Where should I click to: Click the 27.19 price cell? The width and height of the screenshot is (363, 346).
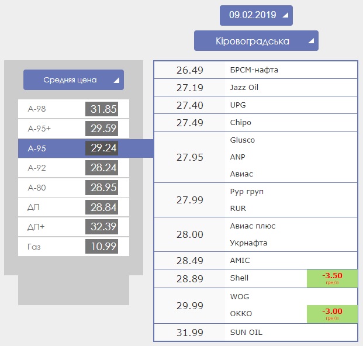189,88
